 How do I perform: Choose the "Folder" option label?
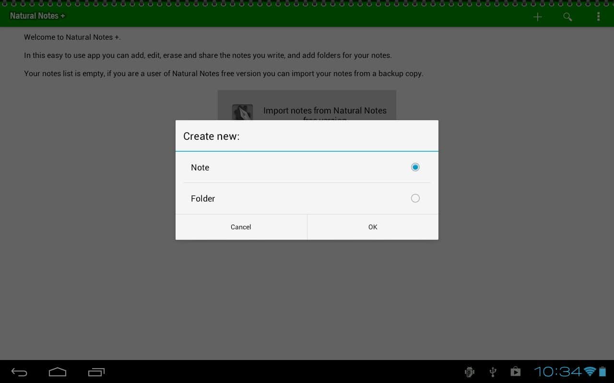click(x=203, y=198)
